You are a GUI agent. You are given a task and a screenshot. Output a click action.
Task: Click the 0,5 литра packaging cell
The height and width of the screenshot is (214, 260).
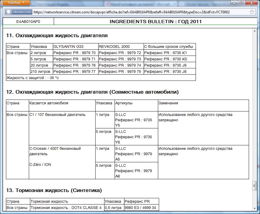[x=114, y=208]
